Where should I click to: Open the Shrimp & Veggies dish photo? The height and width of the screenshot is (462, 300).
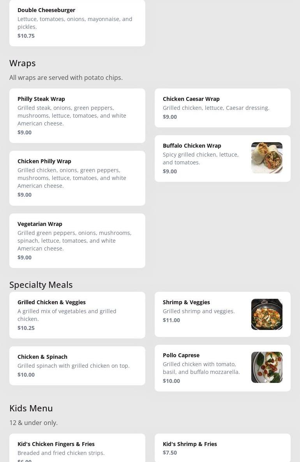[266, 314]
